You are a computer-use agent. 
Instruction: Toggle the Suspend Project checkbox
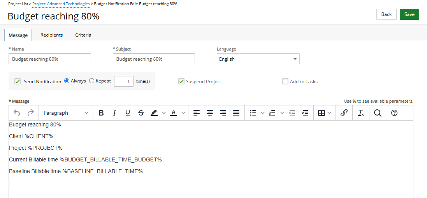181,81
